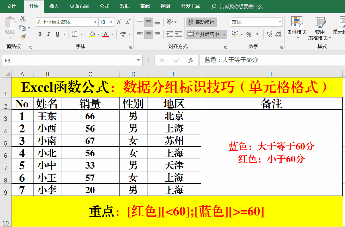345x227 pixels.
Task: Select middle vertical align icon
Action: 149,22
